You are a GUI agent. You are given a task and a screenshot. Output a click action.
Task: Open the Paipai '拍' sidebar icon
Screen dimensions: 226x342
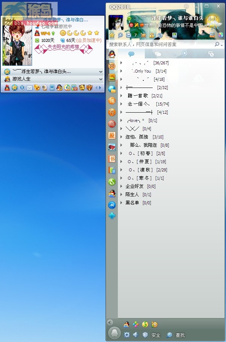click(112, 100)
